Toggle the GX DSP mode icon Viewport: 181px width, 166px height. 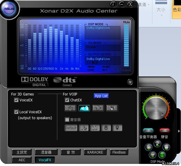[162, 155]
